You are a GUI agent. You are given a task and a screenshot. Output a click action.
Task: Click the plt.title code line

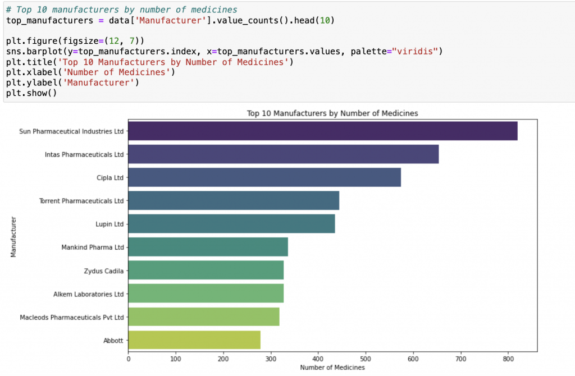coord(149,62)
